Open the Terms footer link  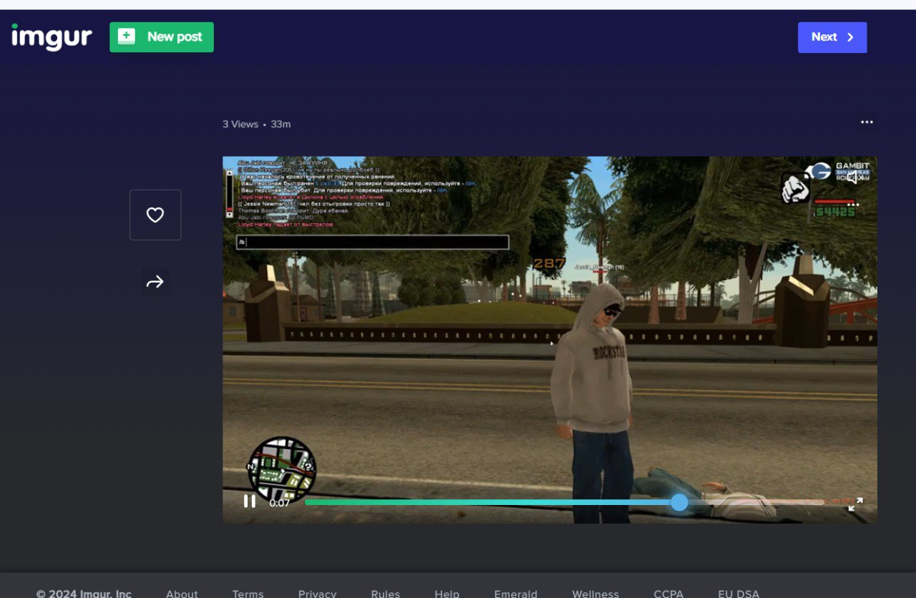248,594
